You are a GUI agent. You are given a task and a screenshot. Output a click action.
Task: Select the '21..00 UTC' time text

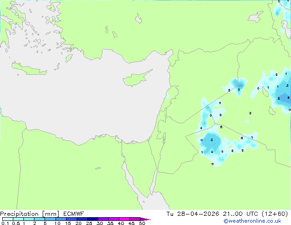(x=241, y=214)
